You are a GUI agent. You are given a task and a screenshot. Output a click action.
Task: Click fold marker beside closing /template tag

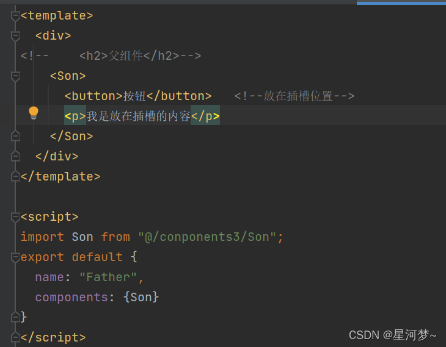coord(16,176)
